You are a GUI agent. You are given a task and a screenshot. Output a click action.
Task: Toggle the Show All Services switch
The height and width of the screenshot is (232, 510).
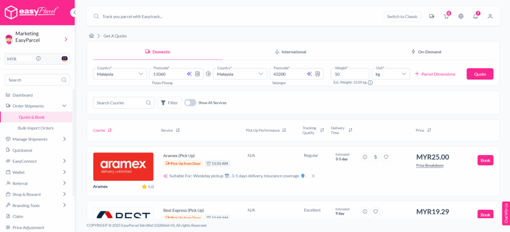click(x=190, y=103)
